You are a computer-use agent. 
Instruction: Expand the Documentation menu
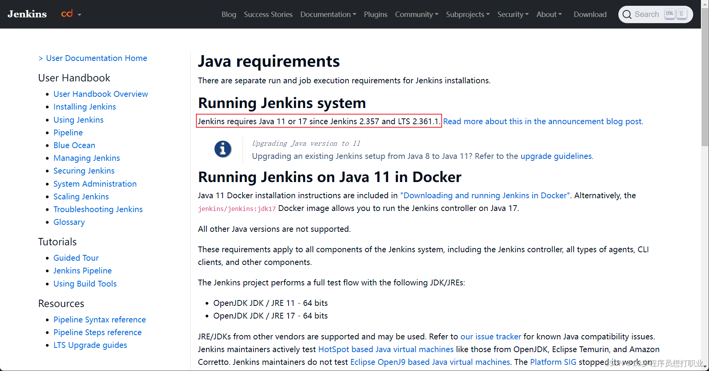tap(328, 14)
